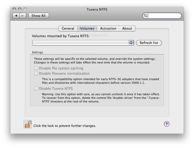Click Show All preferences button
The image size is (194, 148).
click(x=38, y=16)
